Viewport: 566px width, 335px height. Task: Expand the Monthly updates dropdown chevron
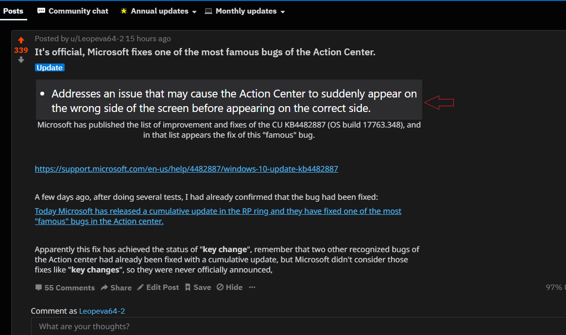(283, 11)
